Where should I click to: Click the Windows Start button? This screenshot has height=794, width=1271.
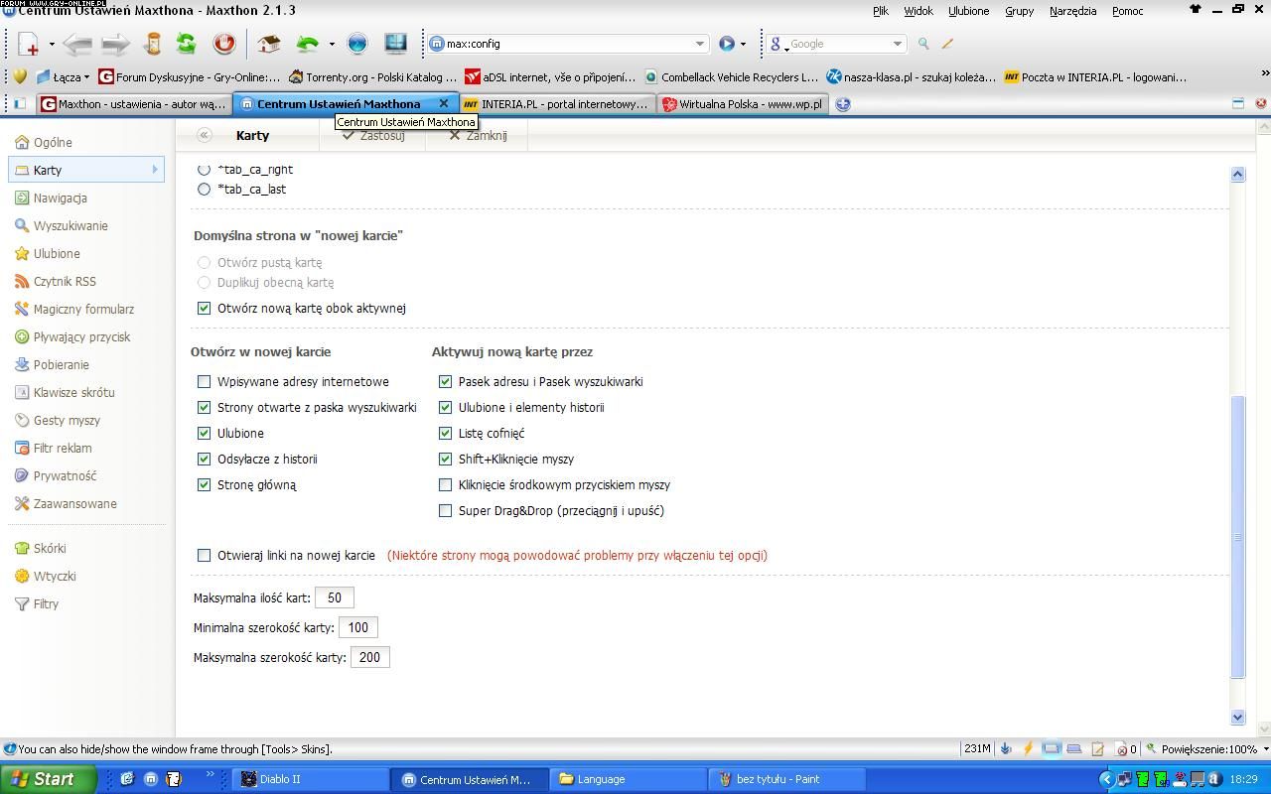coord(48,779)
